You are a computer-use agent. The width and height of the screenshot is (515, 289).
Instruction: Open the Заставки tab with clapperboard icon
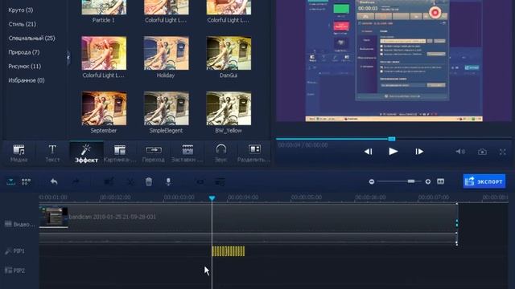pos(187,153)
